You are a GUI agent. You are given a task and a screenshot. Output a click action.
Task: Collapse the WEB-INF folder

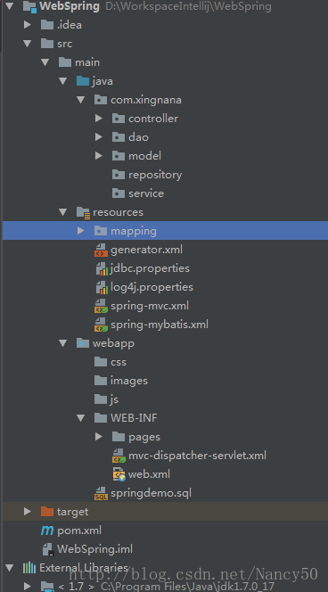pyautogui.click(x=81, y=418)
